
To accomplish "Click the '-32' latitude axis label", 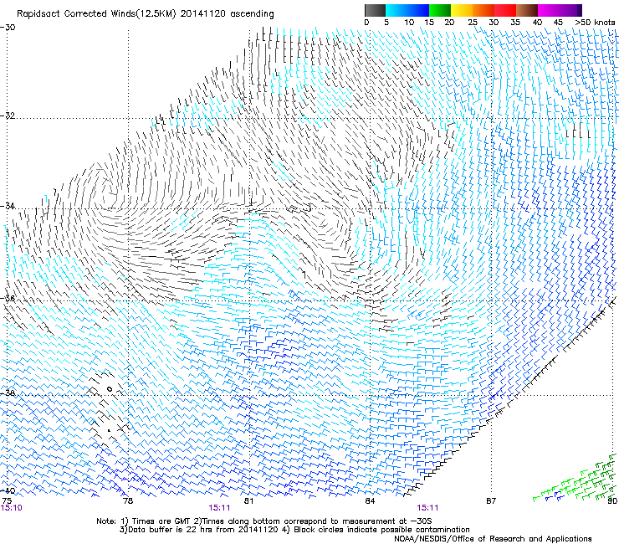I will coord(8,115).
